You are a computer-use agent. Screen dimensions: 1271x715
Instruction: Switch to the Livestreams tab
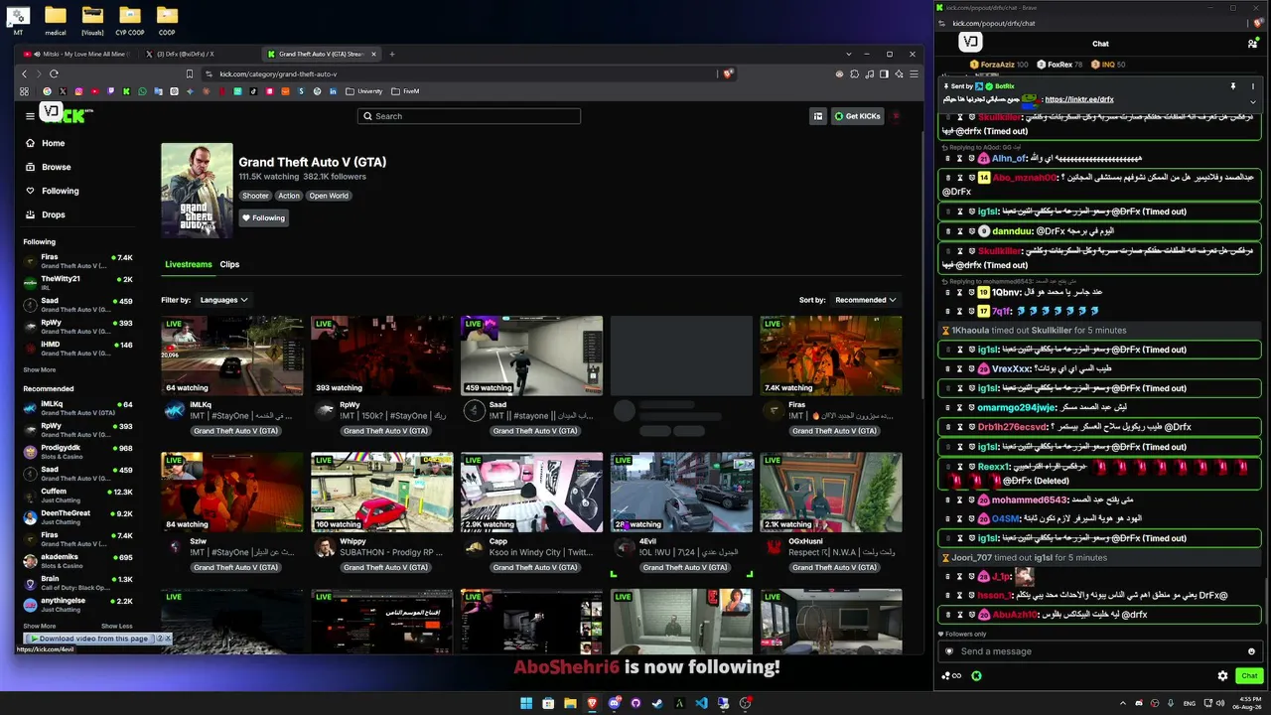[x=189, y=264]
